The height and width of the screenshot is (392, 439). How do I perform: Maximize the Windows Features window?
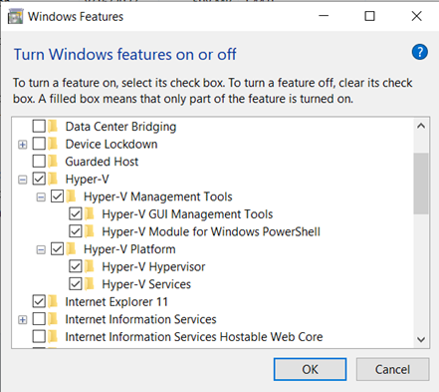click(x=369, y=16)
